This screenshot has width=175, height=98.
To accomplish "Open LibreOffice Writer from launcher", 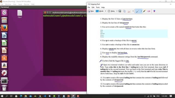I will tap(4, 35).
